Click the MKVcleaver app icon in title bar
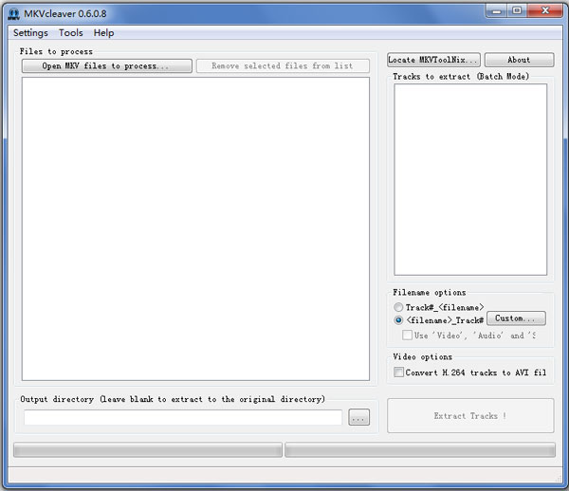The height and width of the screenshot is (491, 569). [14, 14]
